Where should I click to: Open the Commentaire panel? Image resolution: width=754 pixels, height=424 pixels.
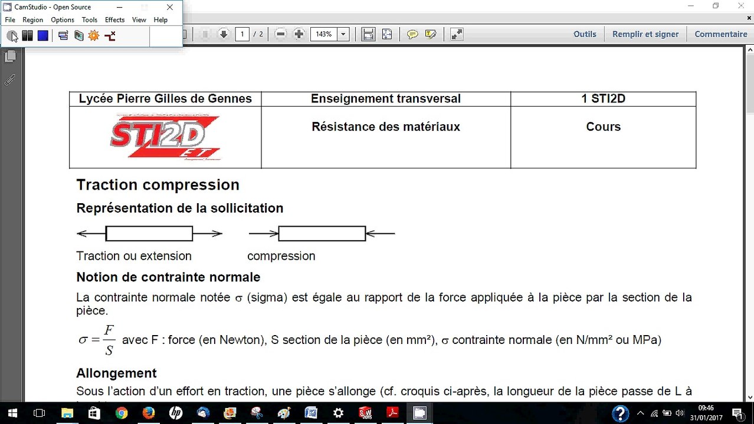tap(721, 34)
